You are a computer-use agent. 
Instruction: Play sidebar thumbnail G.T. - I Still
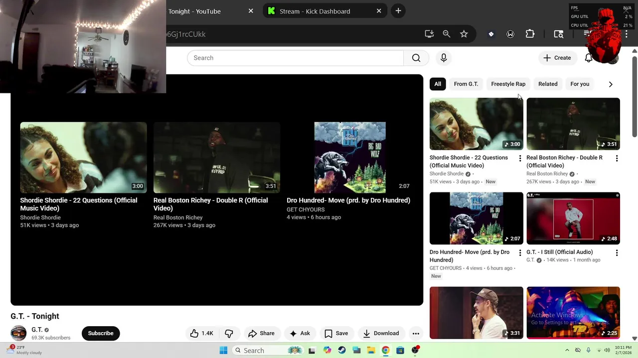573,218
